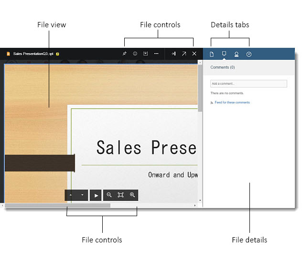
Task: Open the Sharing person tab icon
Action: click(237, 54)
